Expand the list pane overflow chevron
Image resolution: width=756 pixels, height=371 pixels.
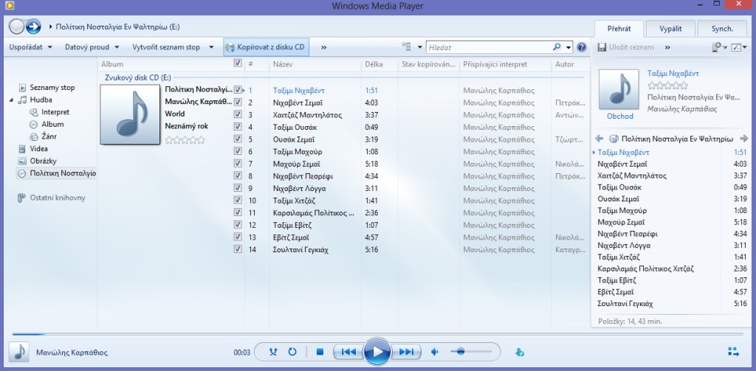coord(667,47)
